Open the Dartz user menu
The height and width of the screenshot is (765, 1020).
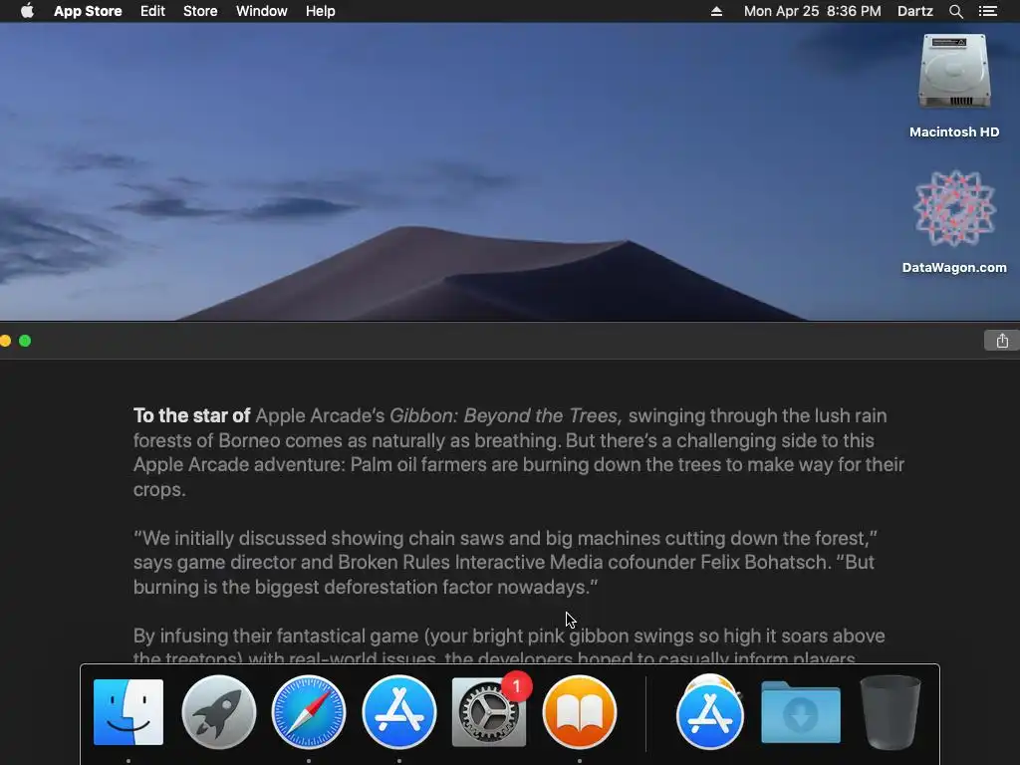pos(914,11)
